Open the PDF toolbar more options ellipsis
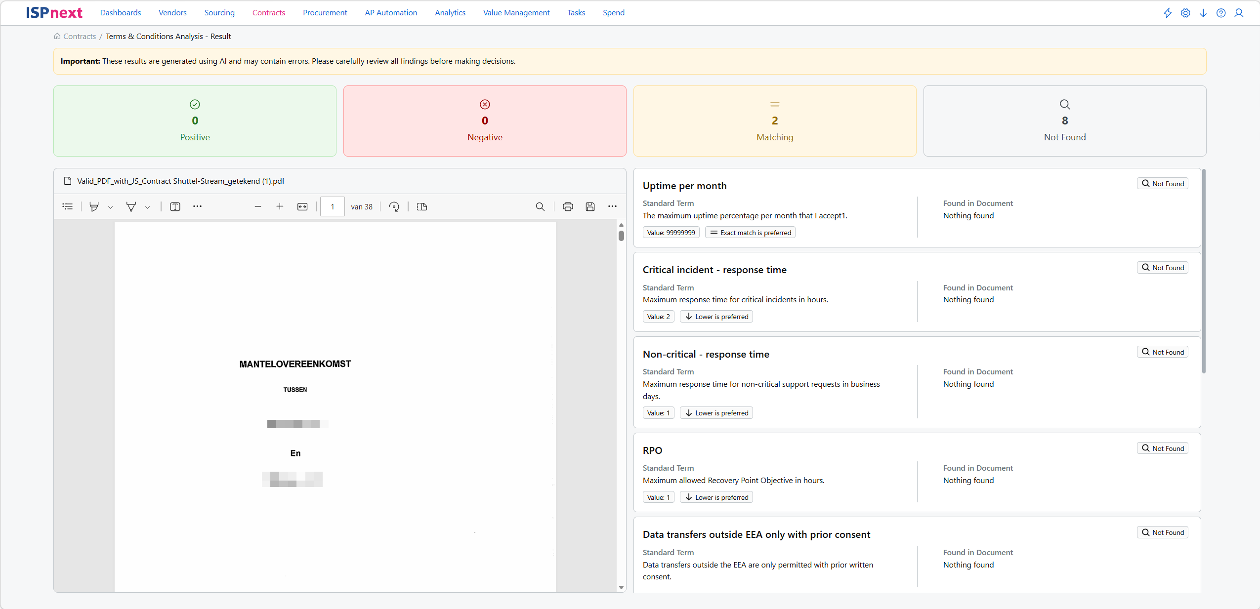 pyautogui.click(x=612, y=206)
